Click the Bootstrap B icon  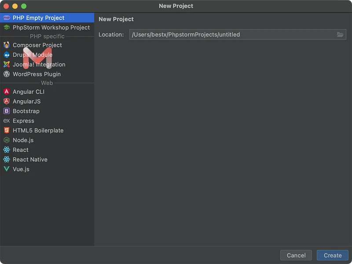pyautogui.click(x=7, y=111)
